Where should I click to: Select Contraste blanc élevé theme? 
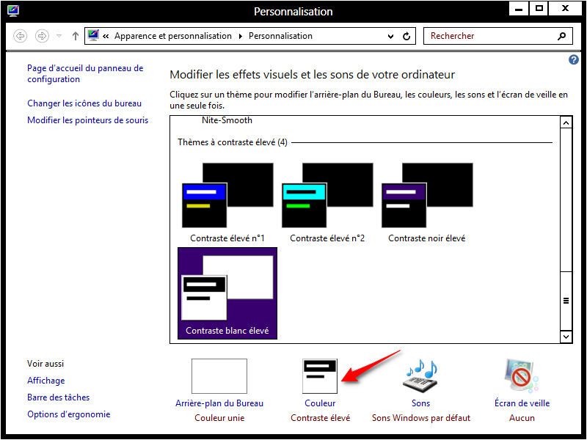(x=227, y=293)
